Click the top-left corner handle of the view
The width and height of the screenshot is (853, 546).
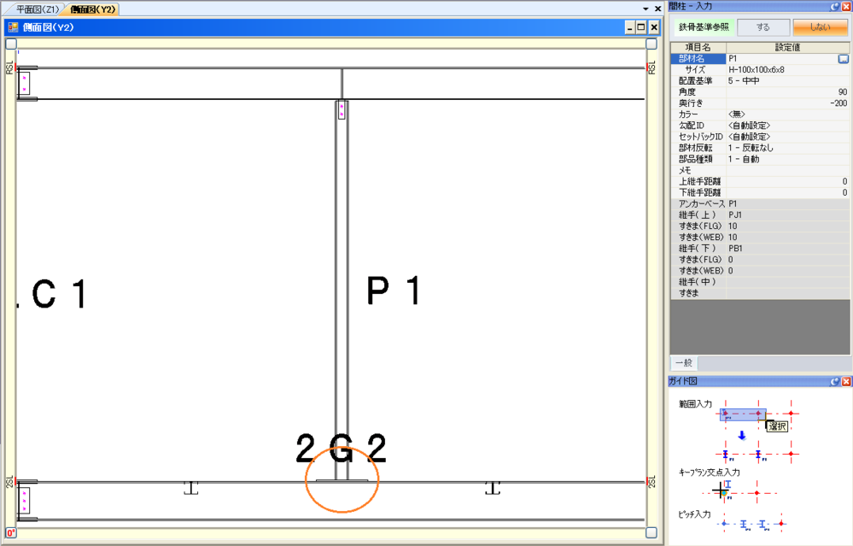(11, 44)
